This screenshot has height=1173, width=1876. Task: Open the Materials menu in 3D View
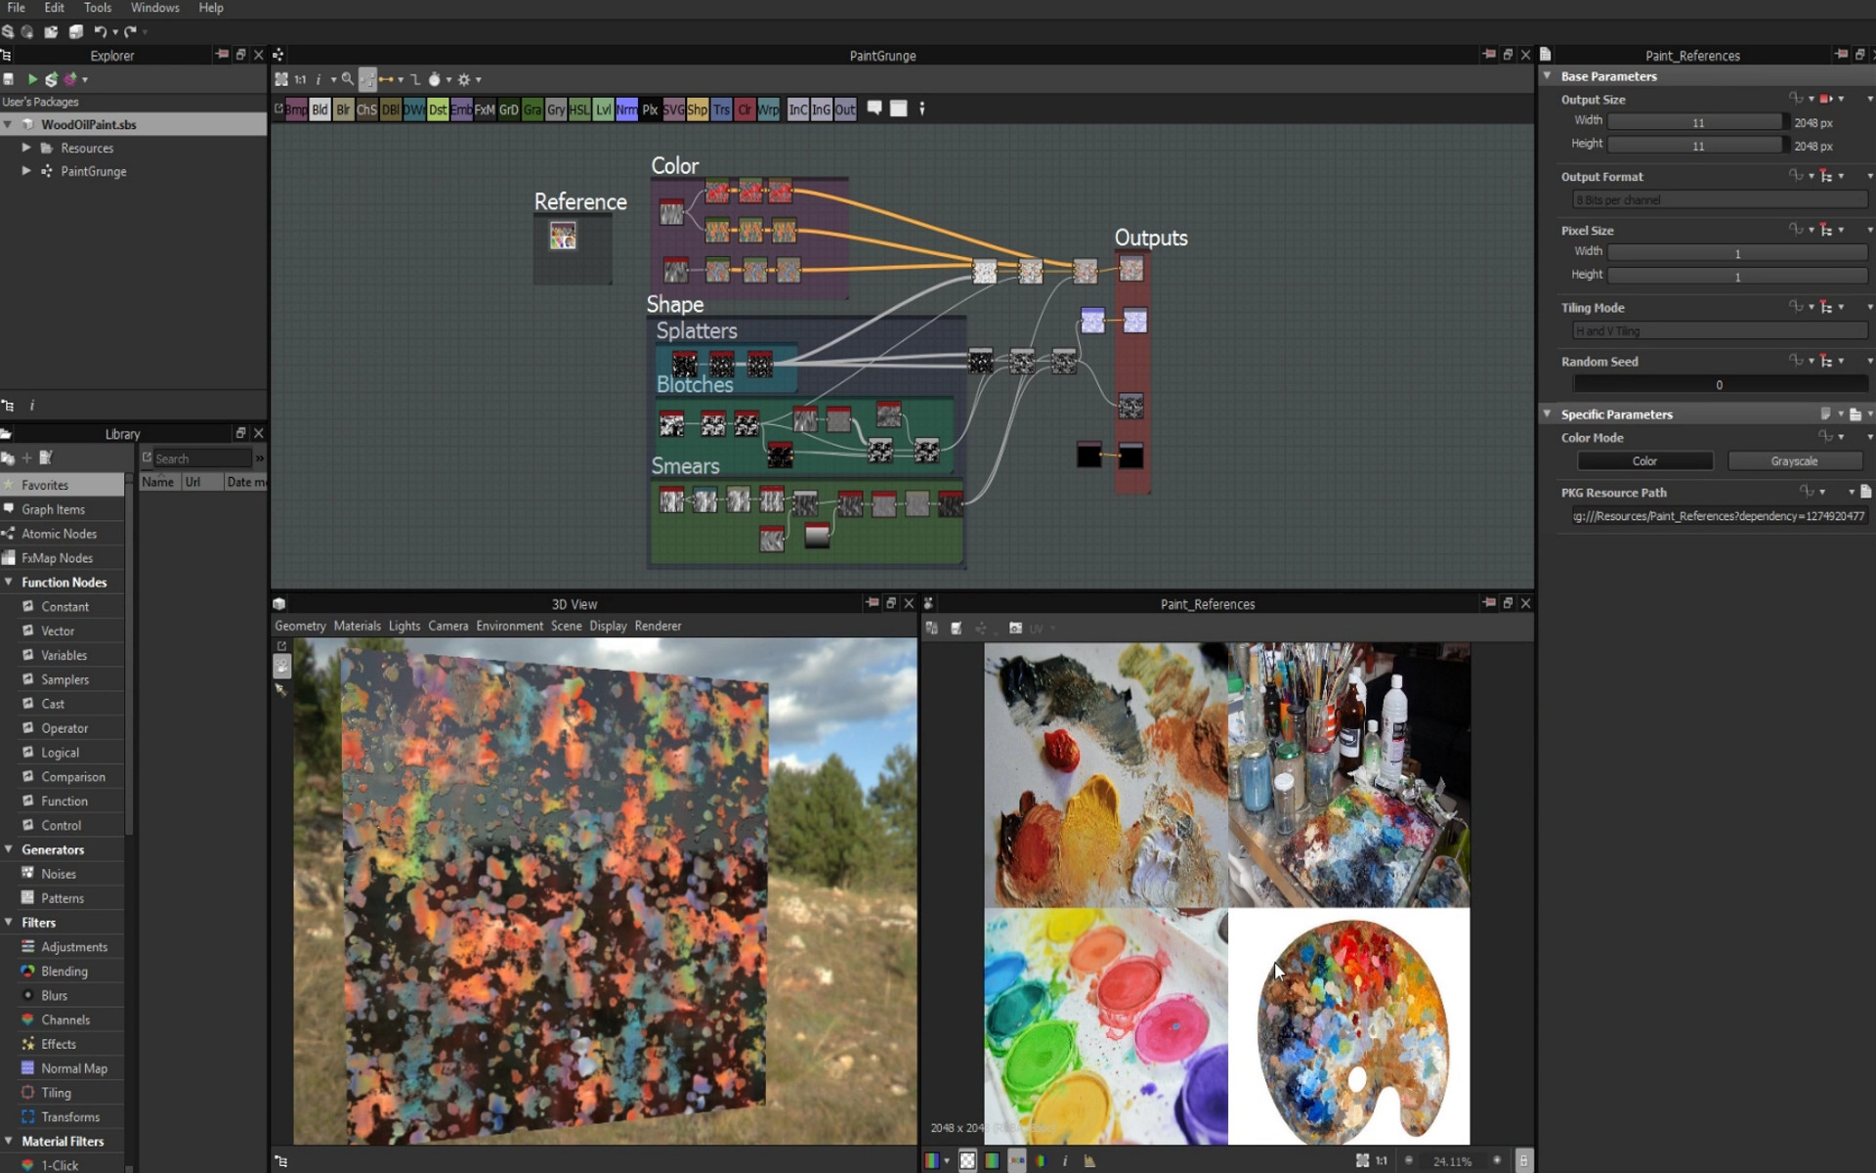coord(358,626)
